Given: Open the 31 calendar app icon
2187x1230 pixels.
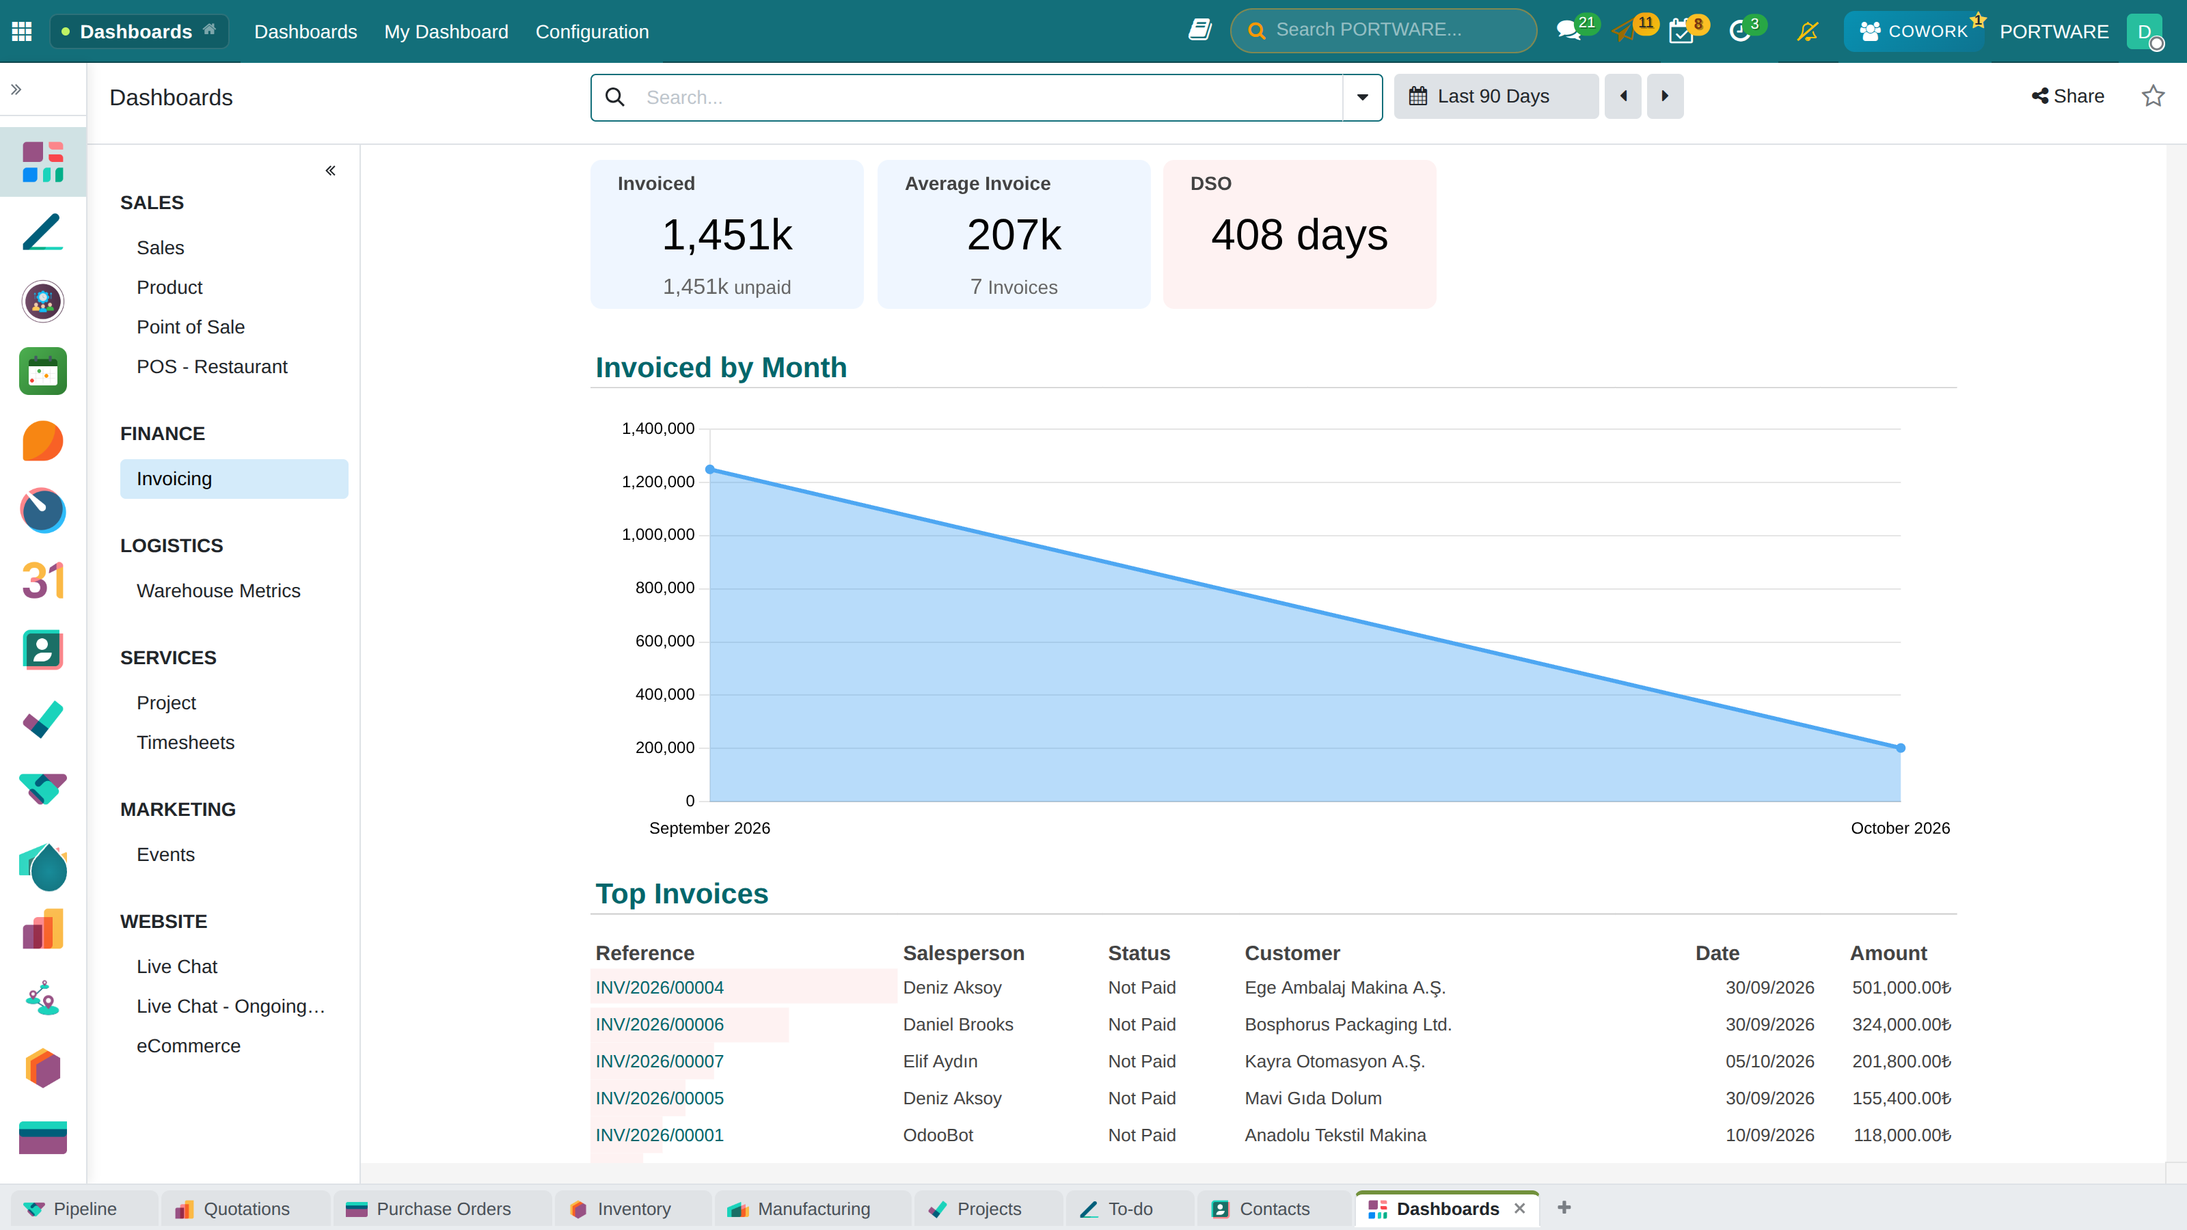Looking at the screenshot, I should point(42,581).
